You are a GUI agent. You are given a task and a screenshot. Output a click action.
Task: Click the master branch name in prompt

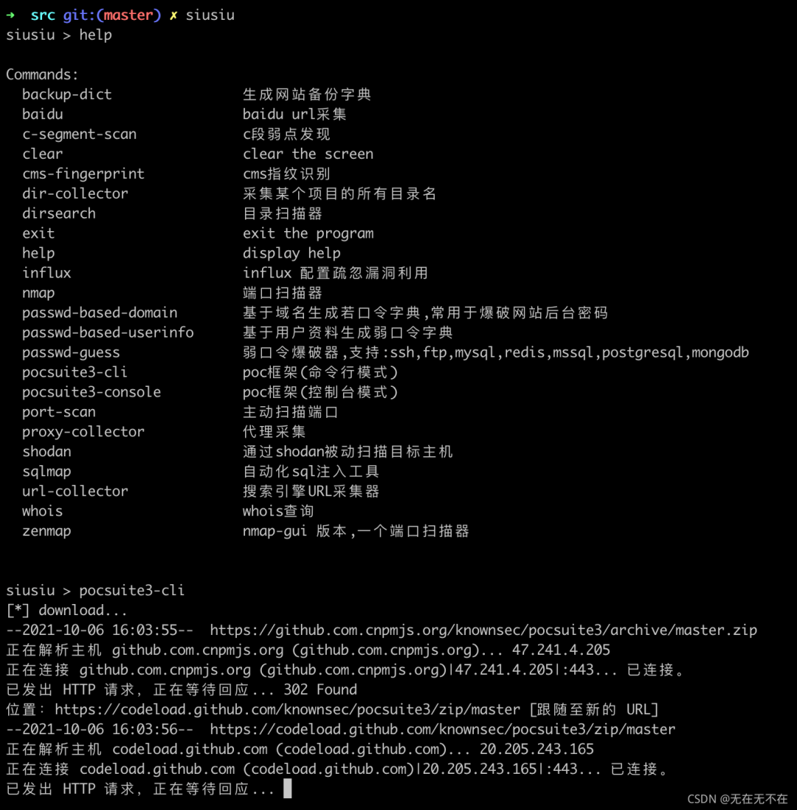[x=128, y=16]
